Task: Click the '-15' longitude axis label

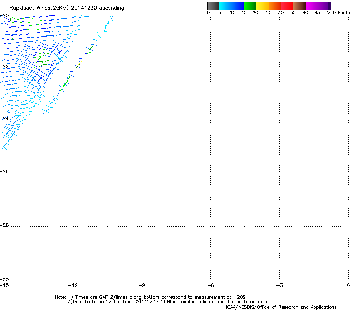Action: (x=4, y=285)
